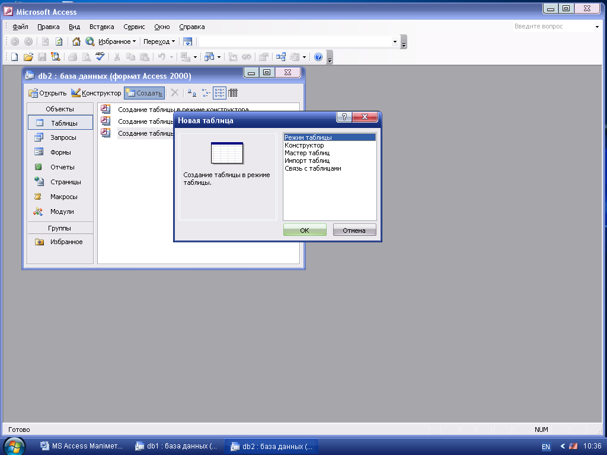The image size is (607, 455).
Task: Select Отчеты in the Objects pane
Action: coord(60,166)
